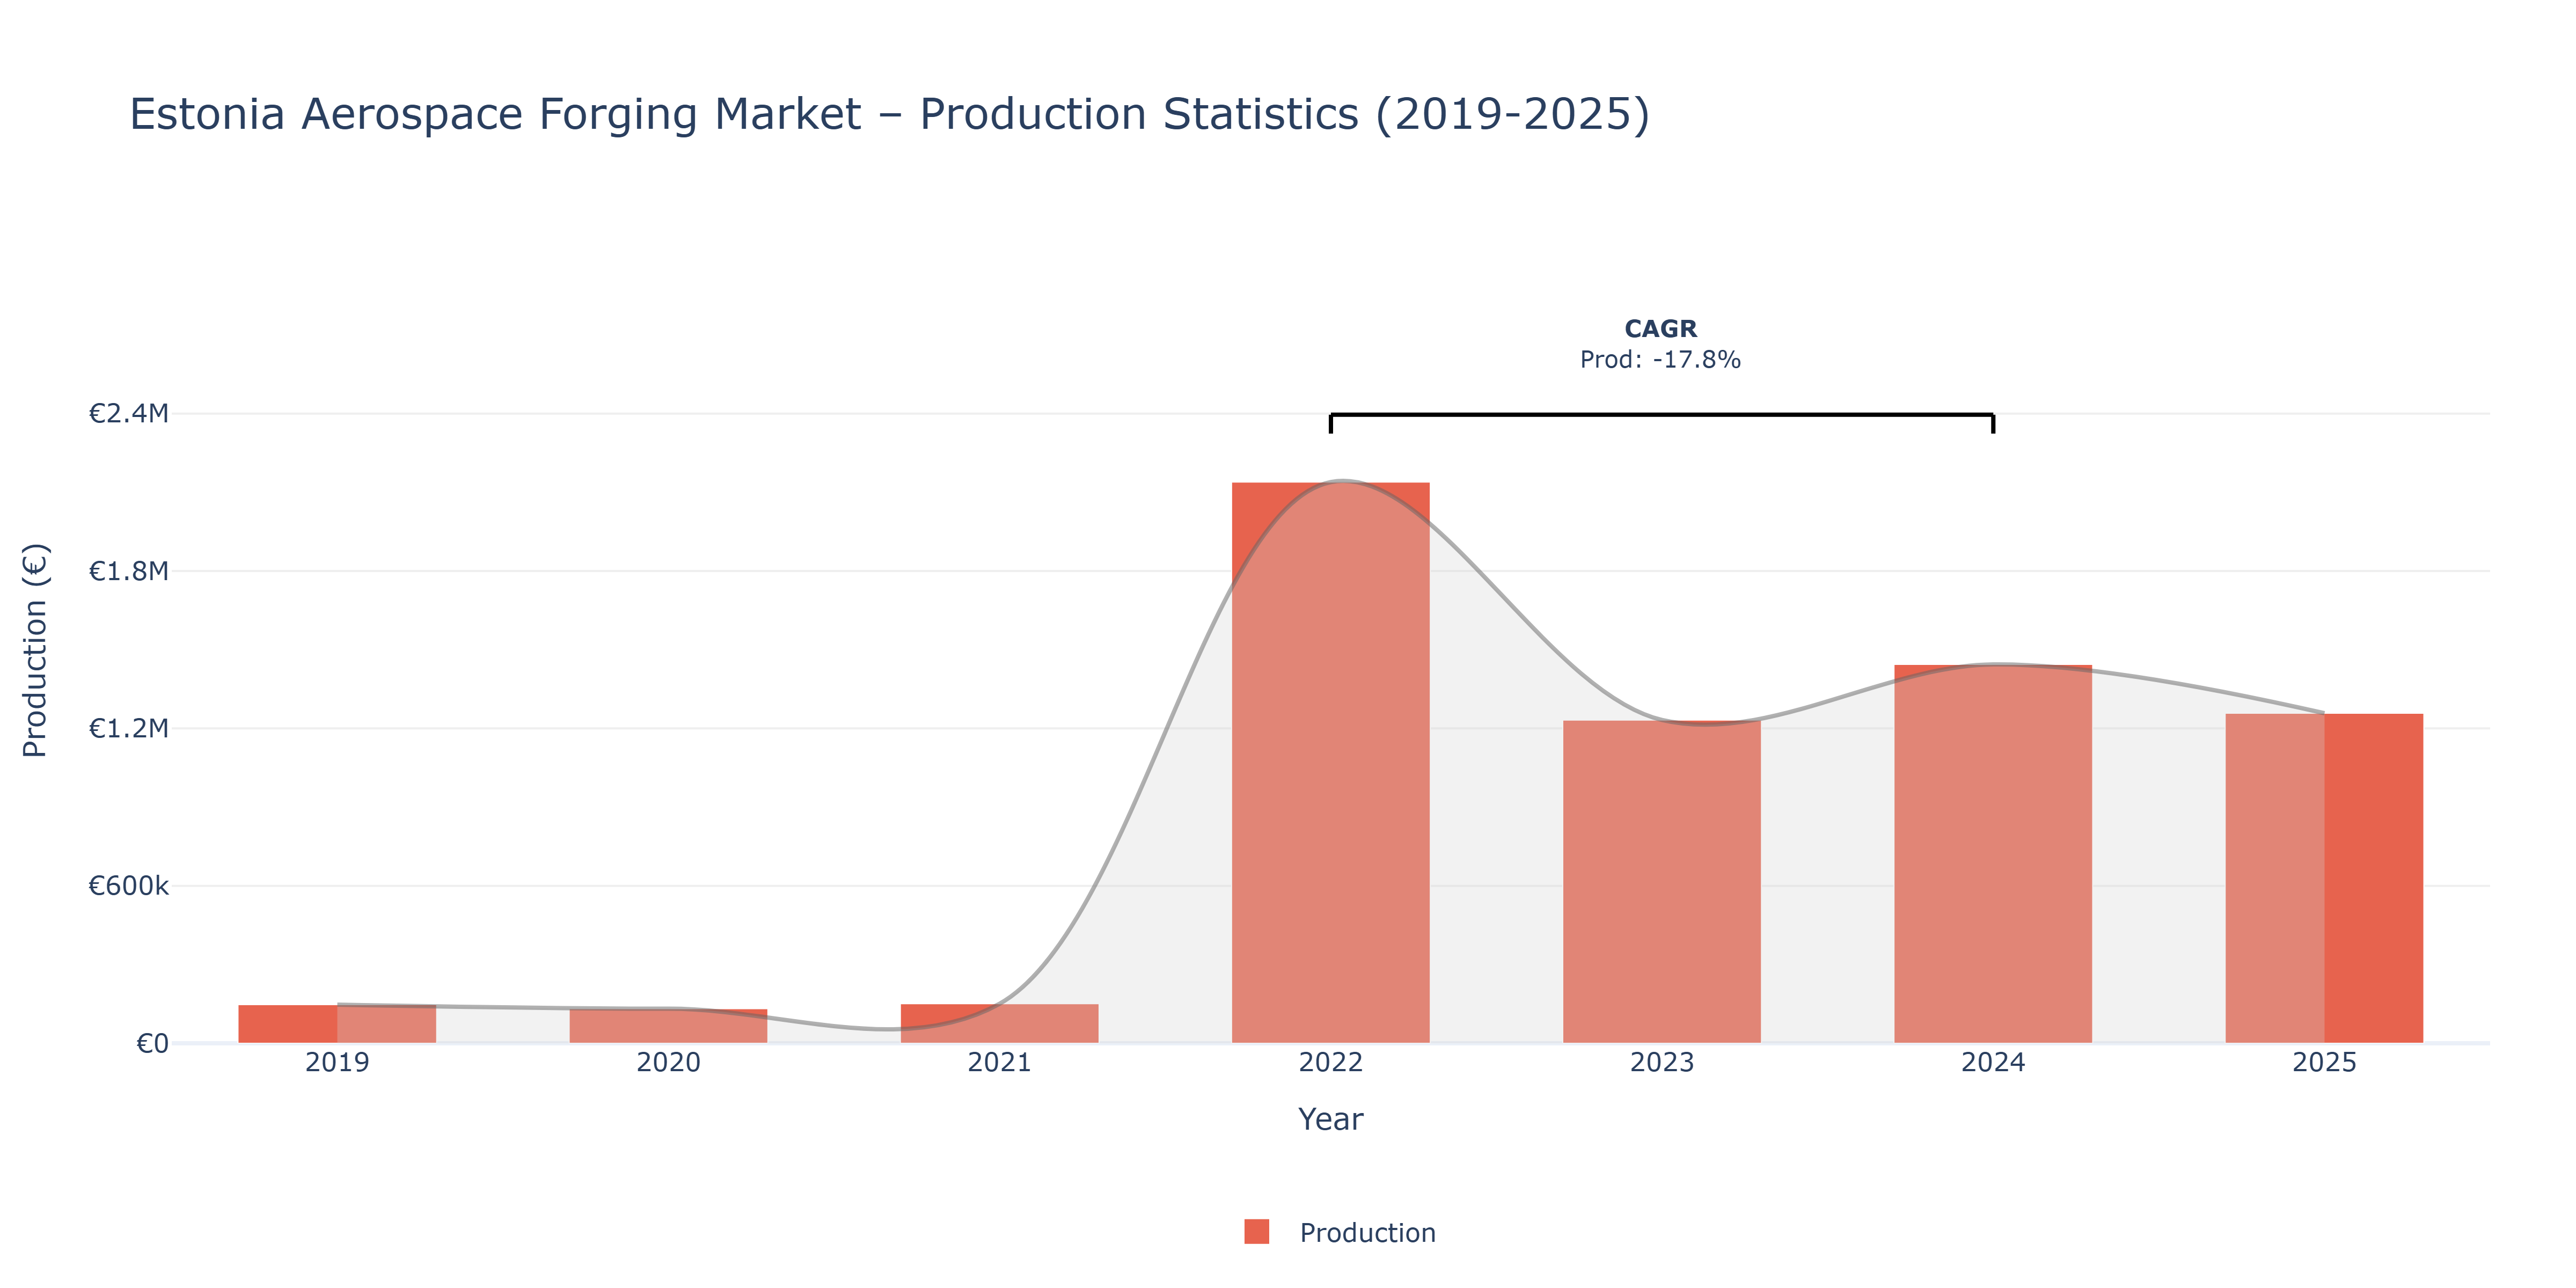Click the chart title text

pyautogui.click(x=889, y=114)
